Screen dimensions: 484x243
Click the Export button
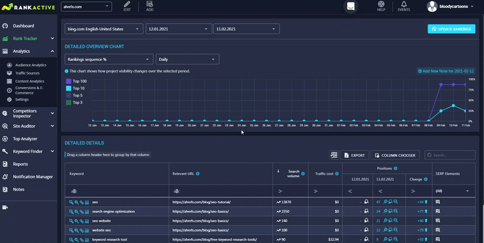[355, 155]
